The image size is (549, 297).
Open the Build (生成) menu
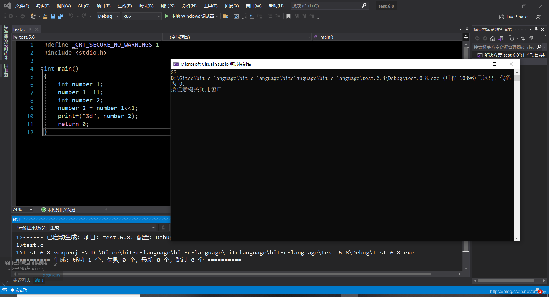125,6
